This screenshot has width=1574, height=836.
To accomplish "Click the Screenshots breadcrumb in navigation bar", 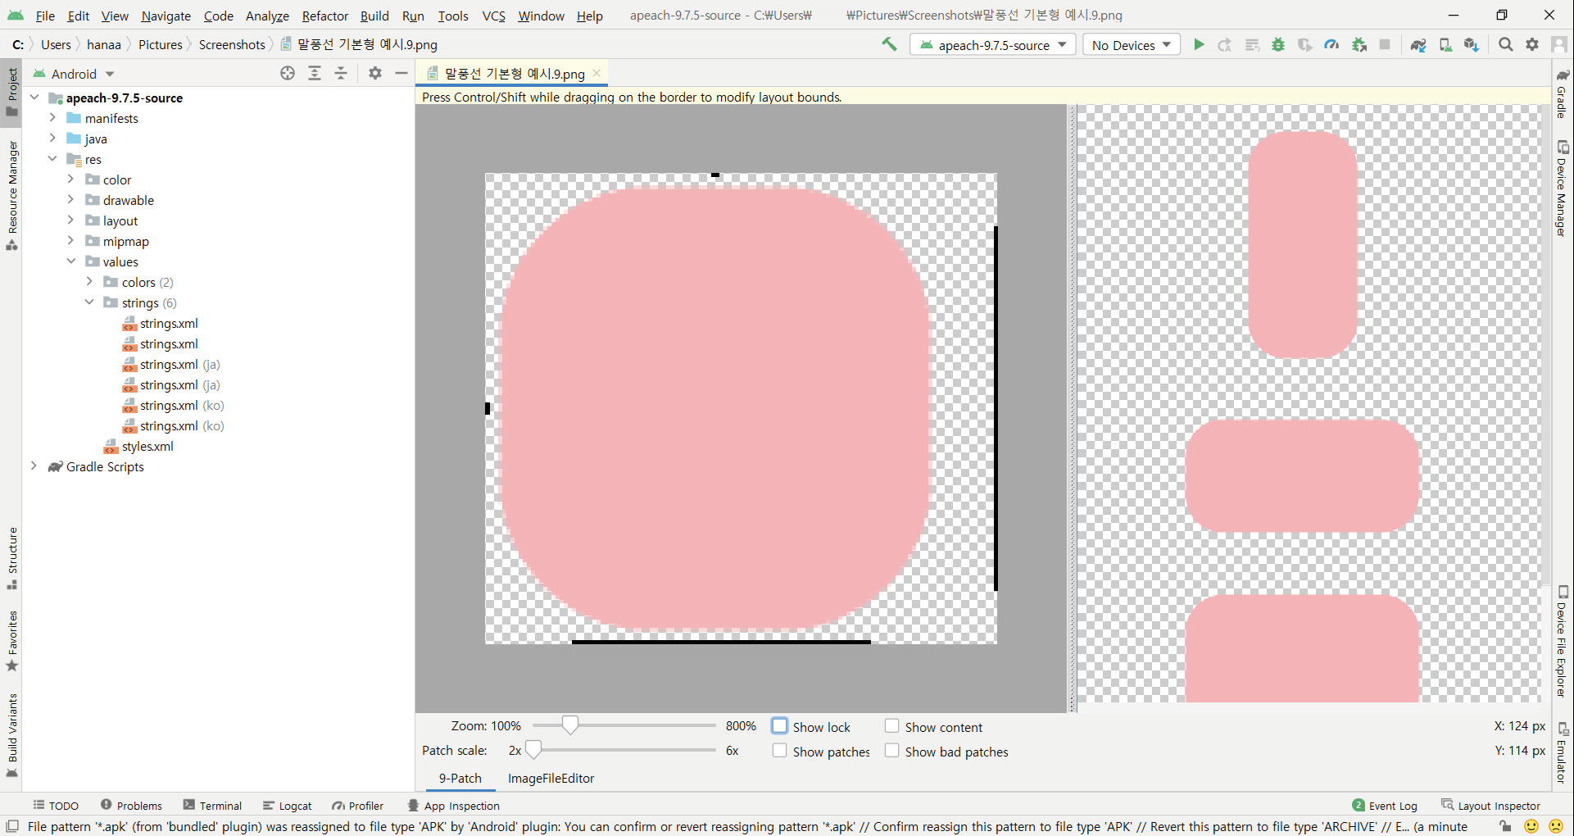I will (232, 45).
